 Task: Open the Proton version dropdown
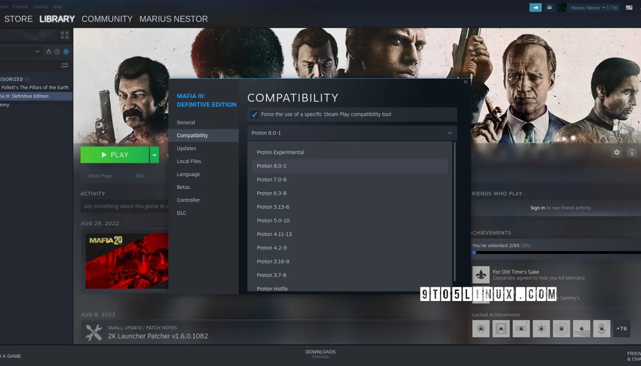point(352,133)
